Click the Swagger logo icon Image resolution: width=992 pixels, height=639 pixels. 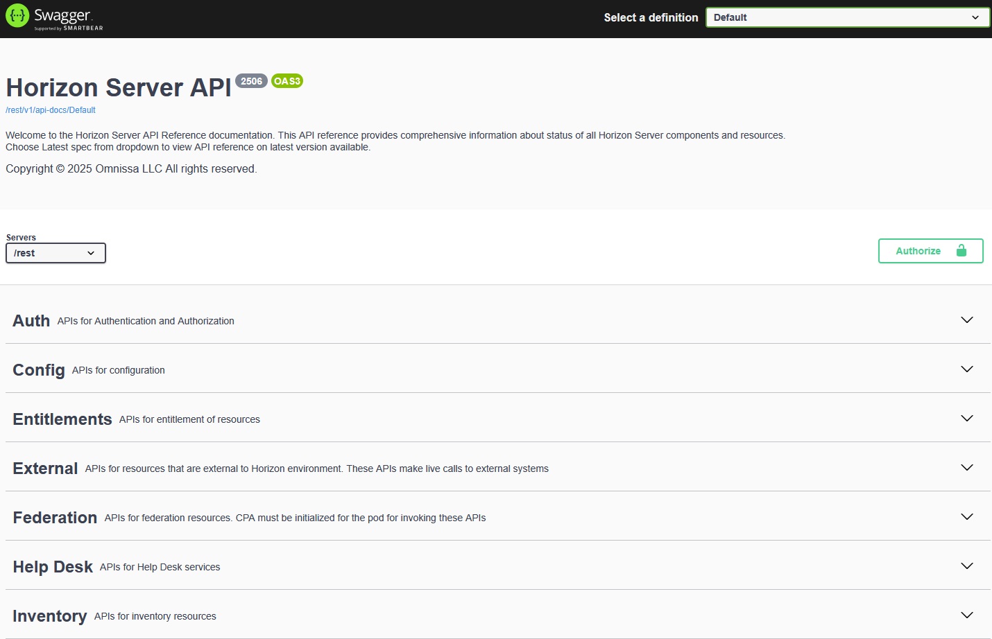[x=17, y=15]
